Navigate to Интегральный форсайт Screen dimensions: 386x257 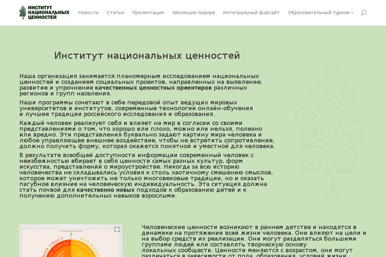(x=252, y=13)
